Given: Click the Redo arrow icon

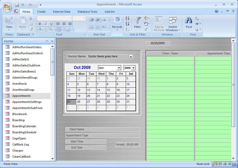Looking at the screenshot, I should (x=31, y=5).
